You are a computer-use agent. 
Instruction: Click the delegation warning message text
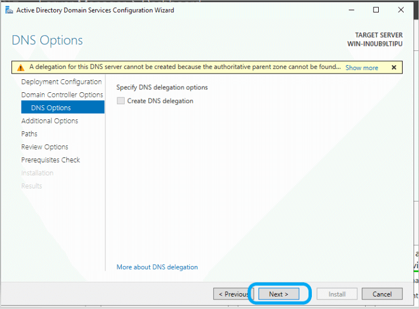[185, 67]
